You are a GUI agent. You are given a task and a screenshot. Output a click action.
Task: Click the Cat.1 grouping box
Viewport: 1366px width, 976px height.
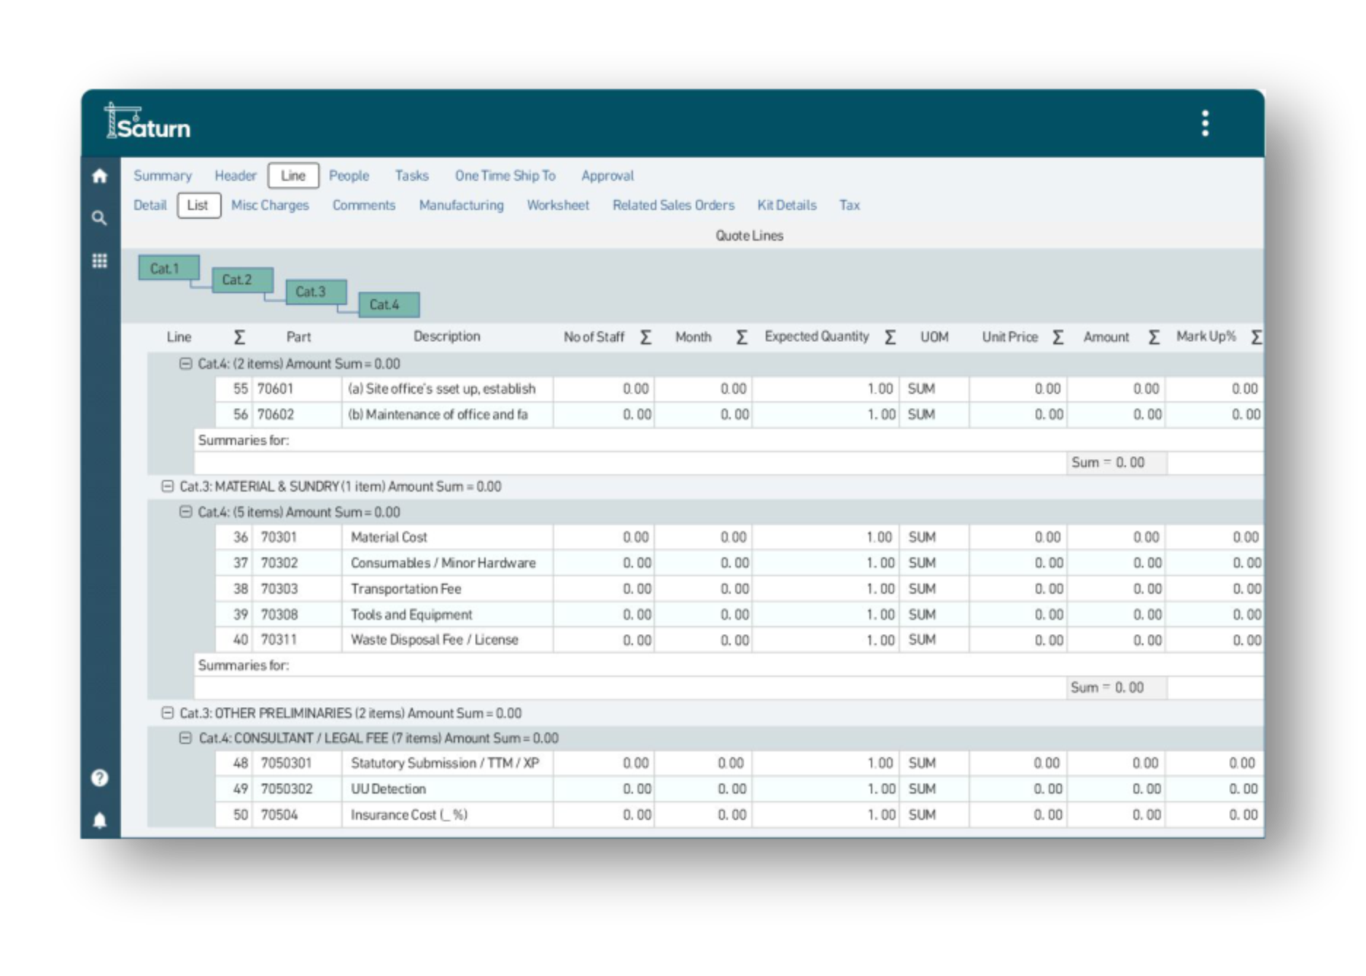[x=168, y=268]
